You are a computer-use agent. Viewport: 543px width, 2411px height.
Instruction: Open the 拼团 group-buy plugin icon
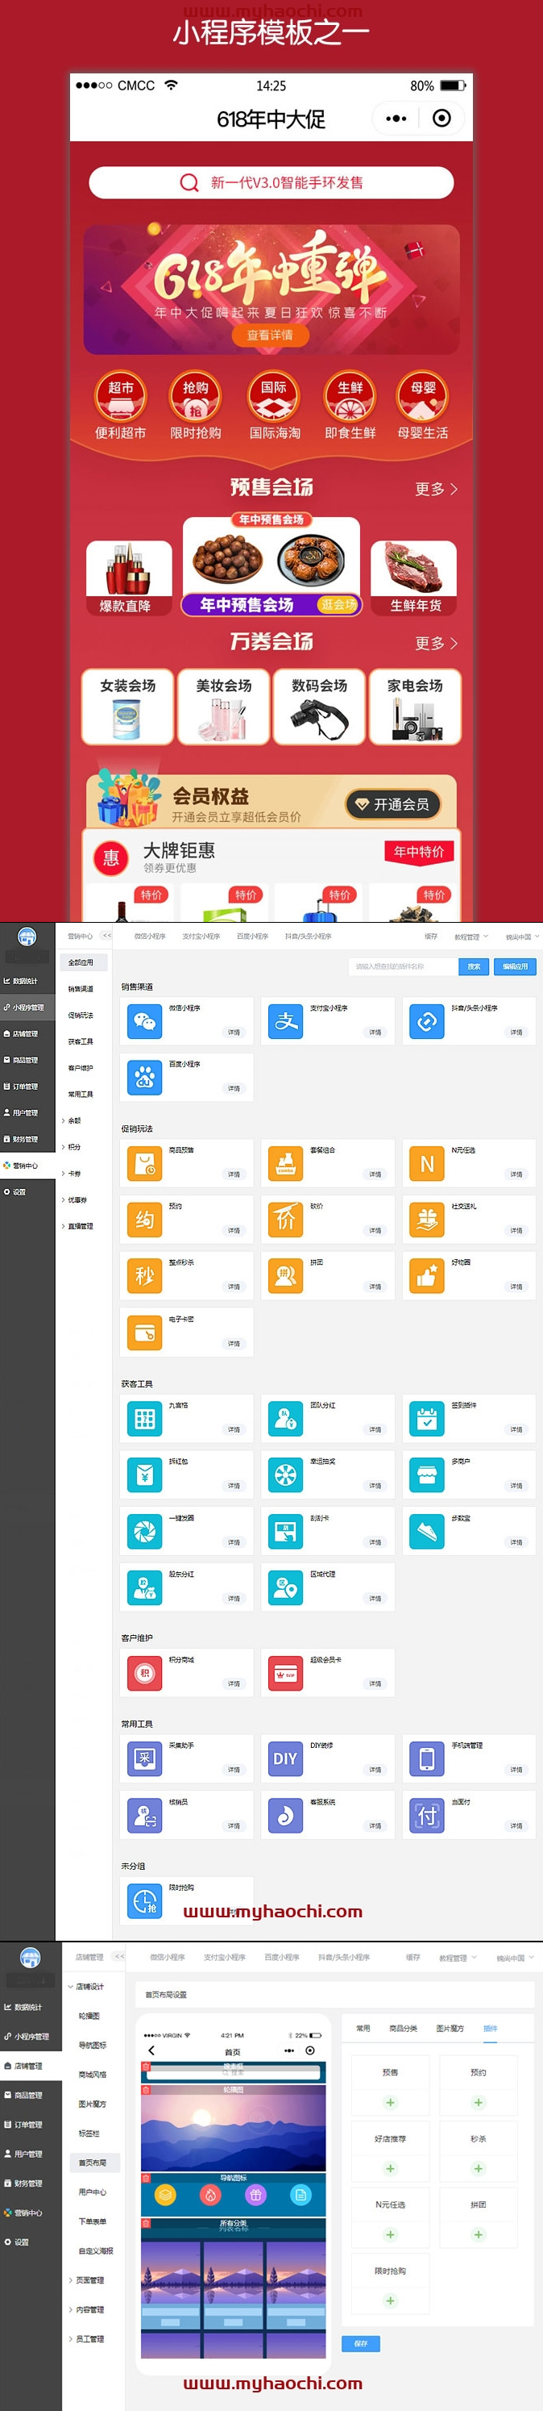coord(285,1276)
